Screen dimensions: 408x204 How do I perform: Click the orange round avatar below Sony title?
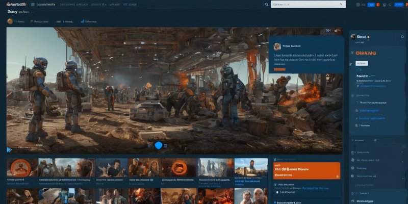pyautogui.click(x=10, y=21)
